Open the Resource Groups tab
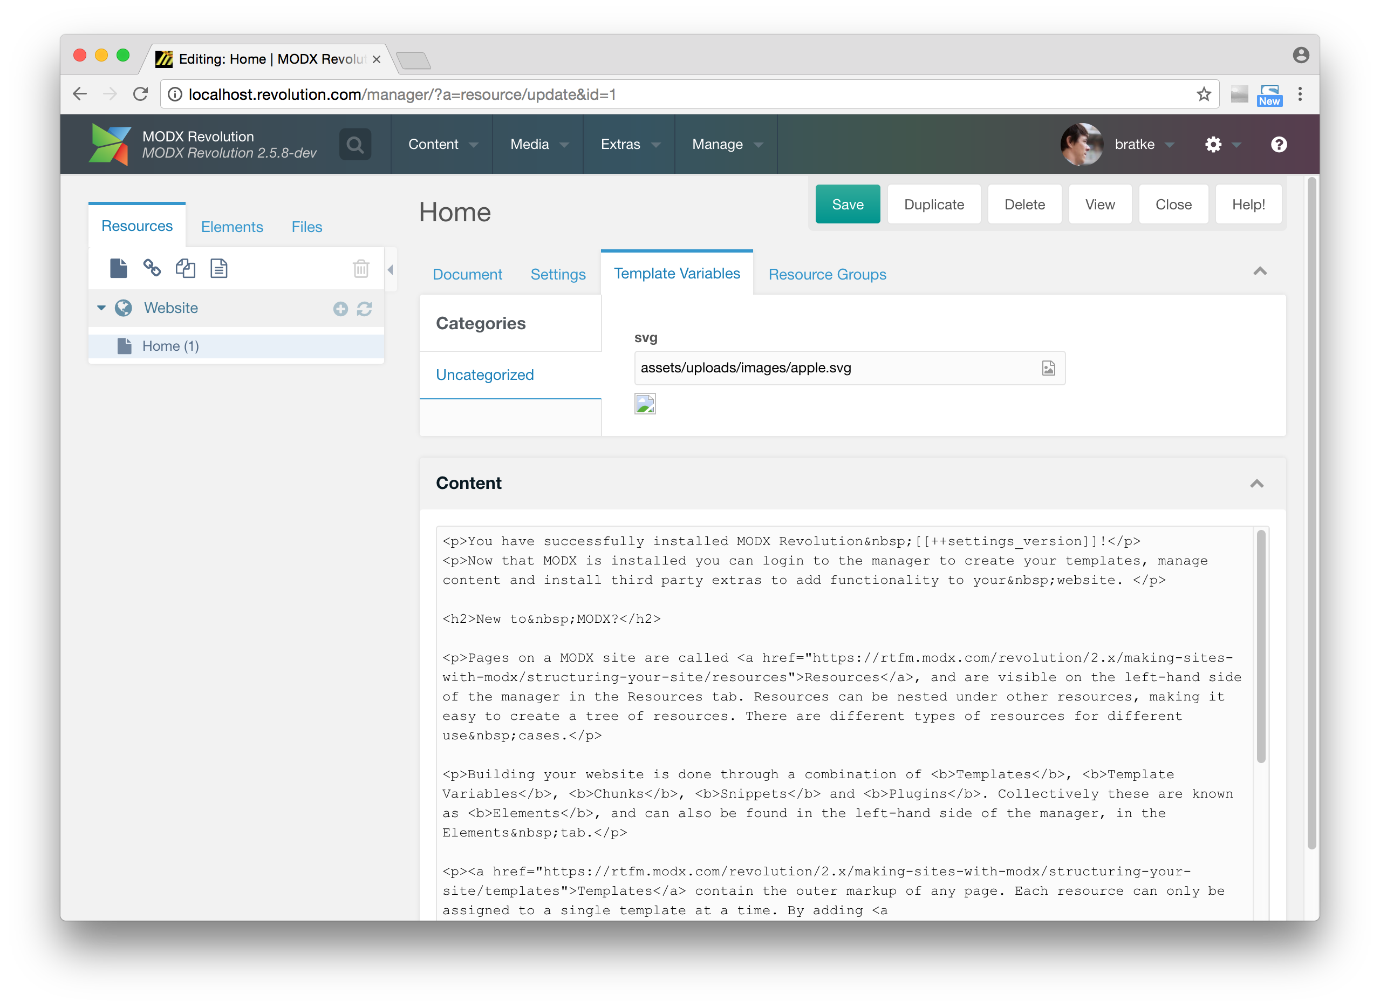Viewport: 1380px width, 1007px height. 827,274
